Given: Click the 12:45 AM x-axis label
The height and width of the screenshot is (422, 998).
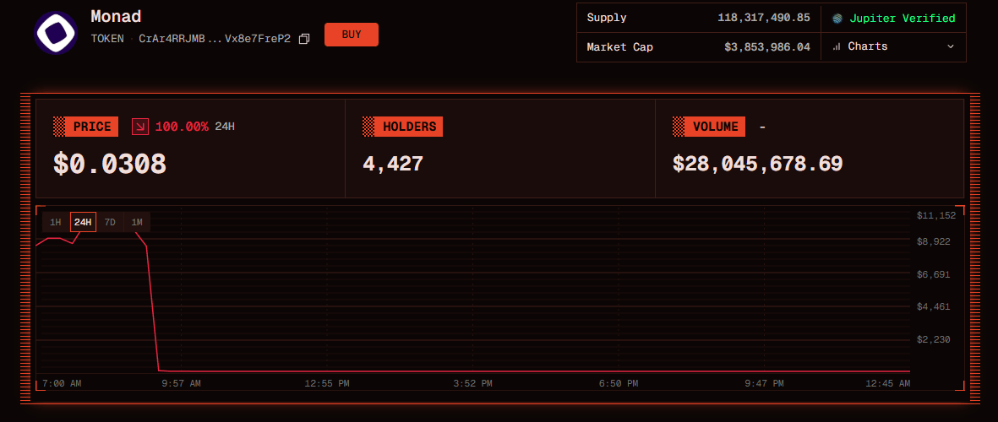Looking at the screenshot, I should coord(887,384).
